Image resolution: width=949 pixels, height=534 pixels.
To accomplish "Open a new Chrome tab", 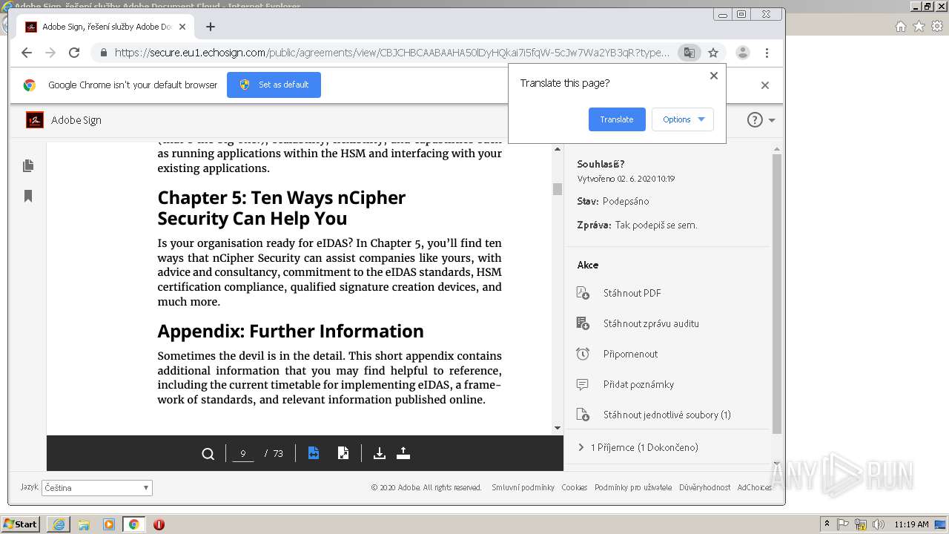I will (x=211, y=27).
